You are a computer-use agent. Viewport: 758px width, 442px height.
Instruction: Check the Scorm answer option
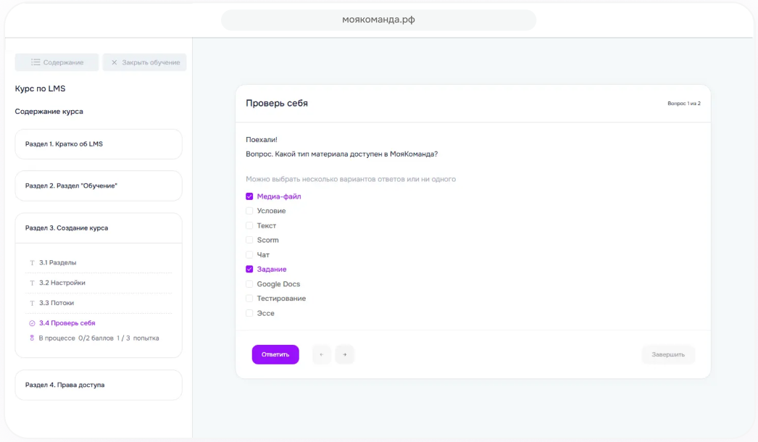tap(249, 240)
